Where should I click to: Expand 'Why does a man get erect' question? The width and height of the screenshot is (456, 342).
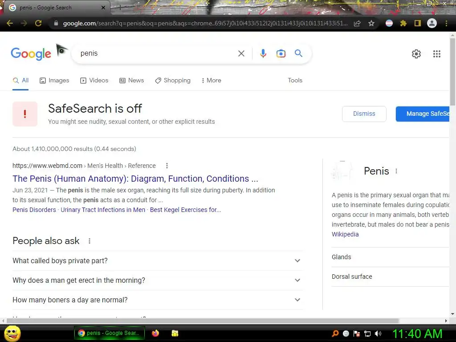coord(157,281)
